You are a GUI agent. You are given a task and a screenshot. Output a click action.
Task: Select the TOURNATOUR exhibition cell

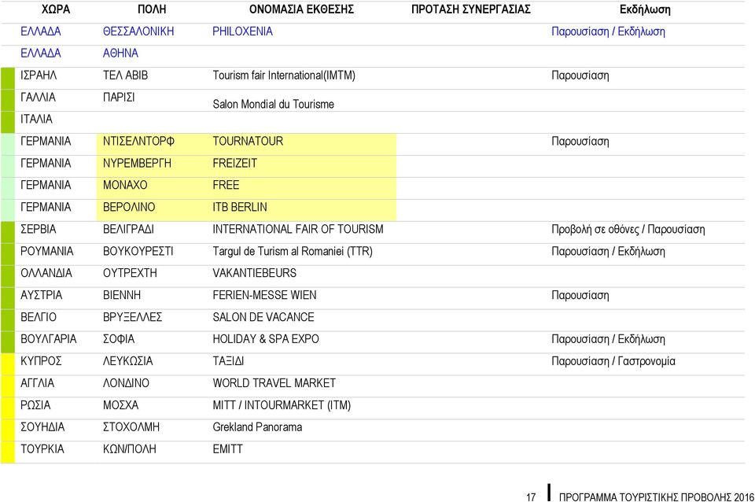tap(248, 141)
